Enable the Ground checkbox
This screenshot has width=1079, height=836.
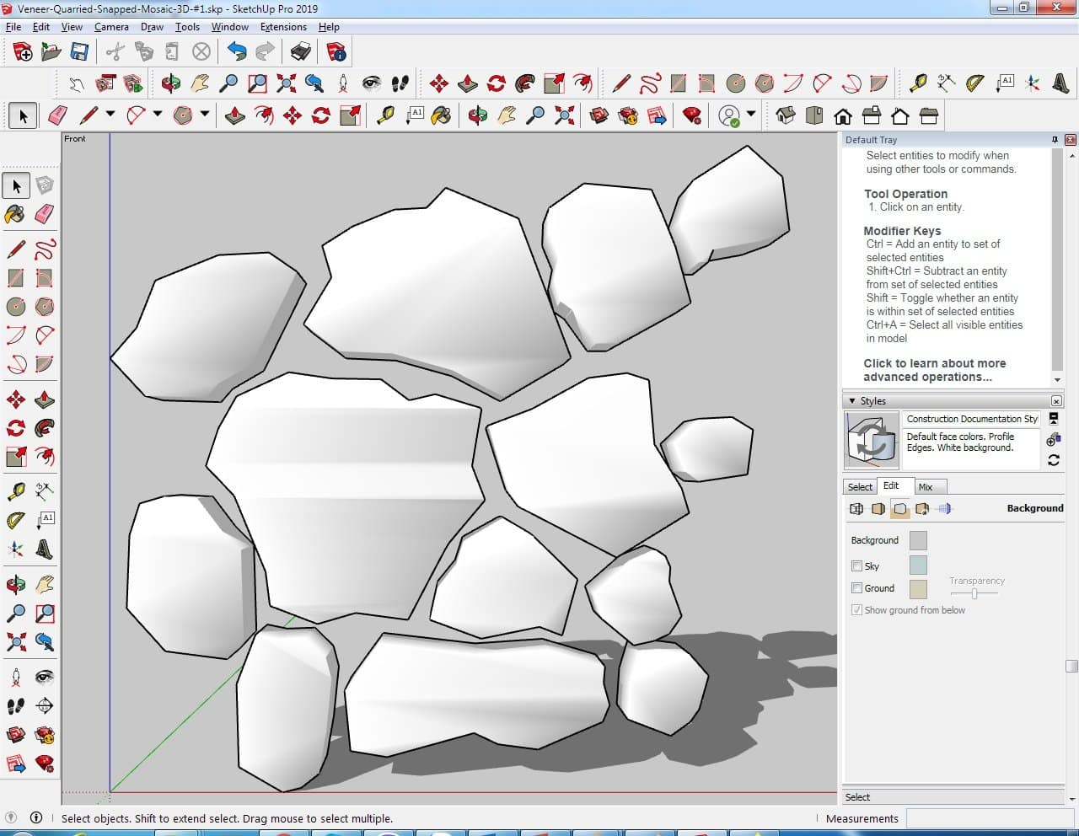tap(856, 588)
